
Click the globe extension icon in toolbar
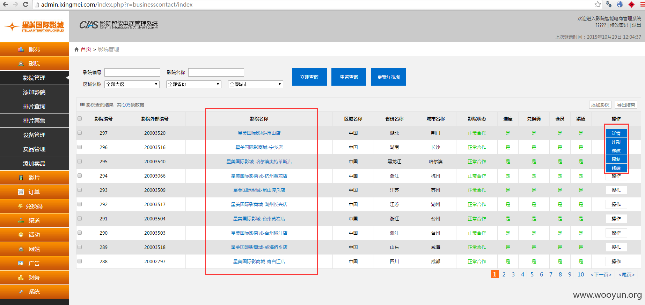tap(620, 4)
